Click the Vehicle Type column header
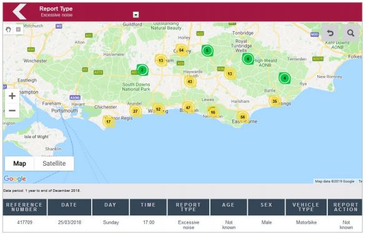This screenshot has height=236, width=366. click(x=306, y=207)
